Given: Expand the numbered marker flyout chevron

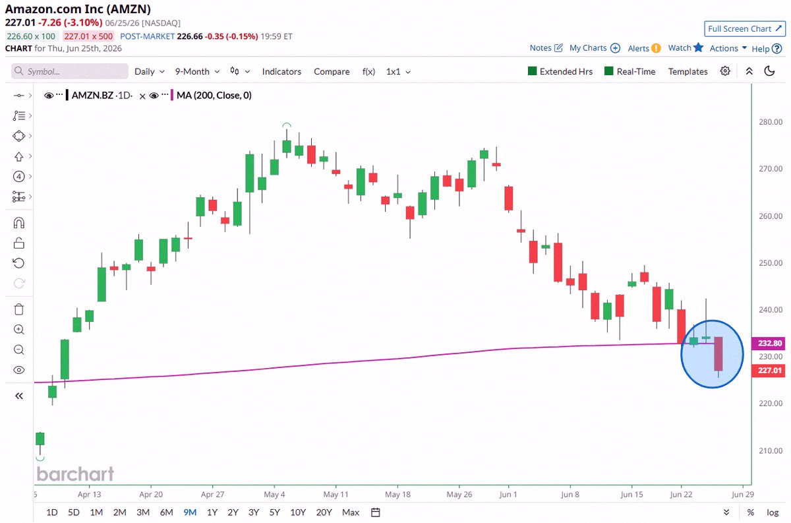Looking at the screenshot, I should tap(31, 177).
